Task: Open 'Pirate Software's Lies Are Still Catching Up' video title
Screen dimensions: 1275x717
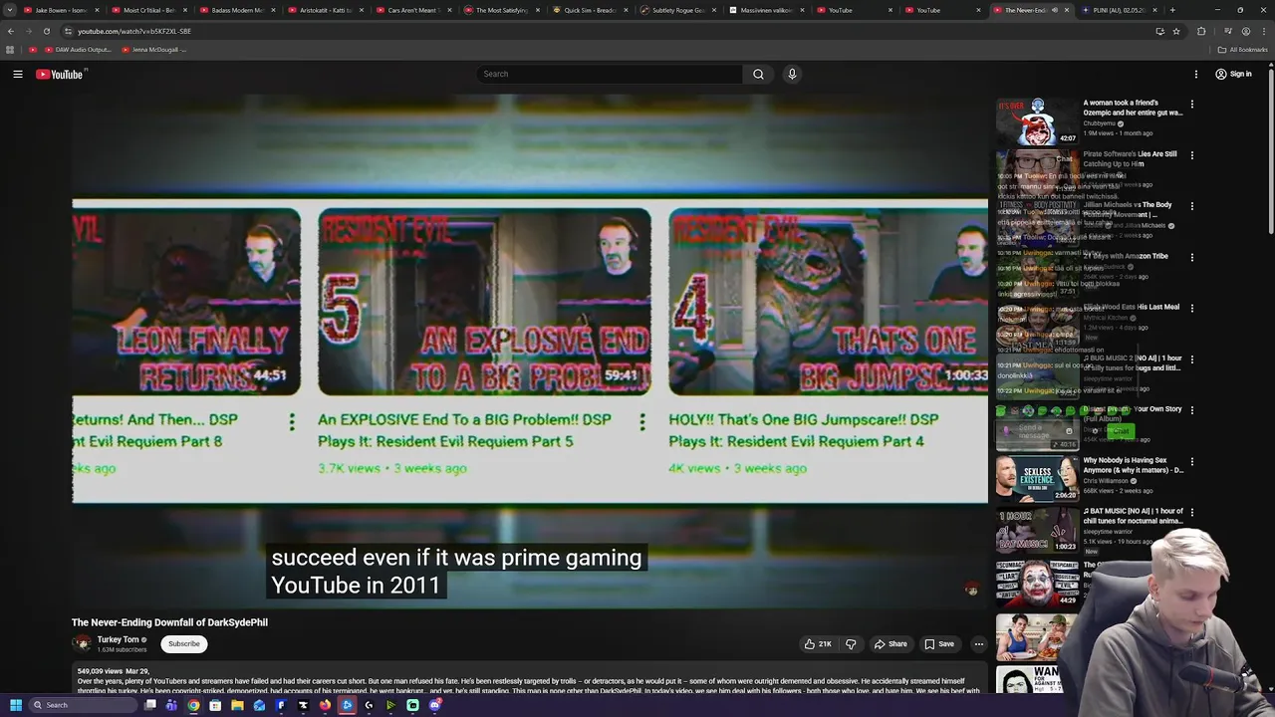Action: (x=1130, y=159)
